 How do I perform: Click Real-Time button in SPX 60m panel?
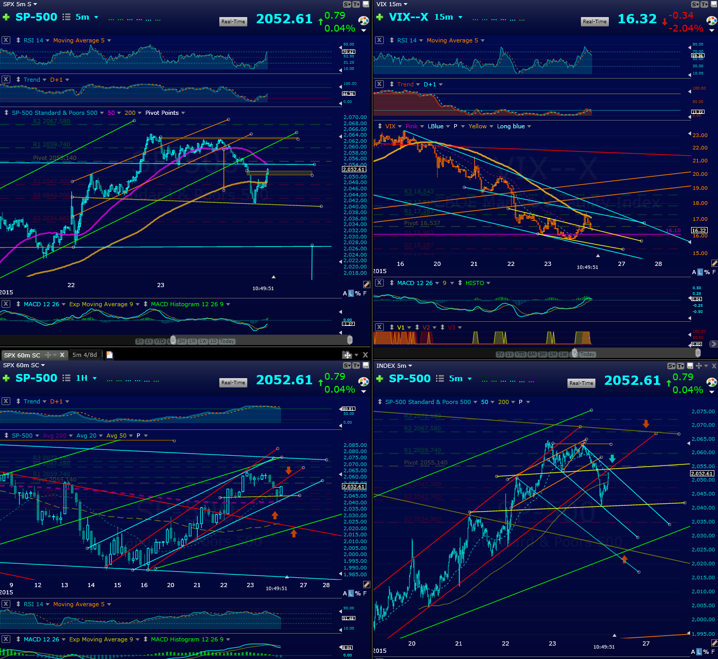[x=233, y=382]
